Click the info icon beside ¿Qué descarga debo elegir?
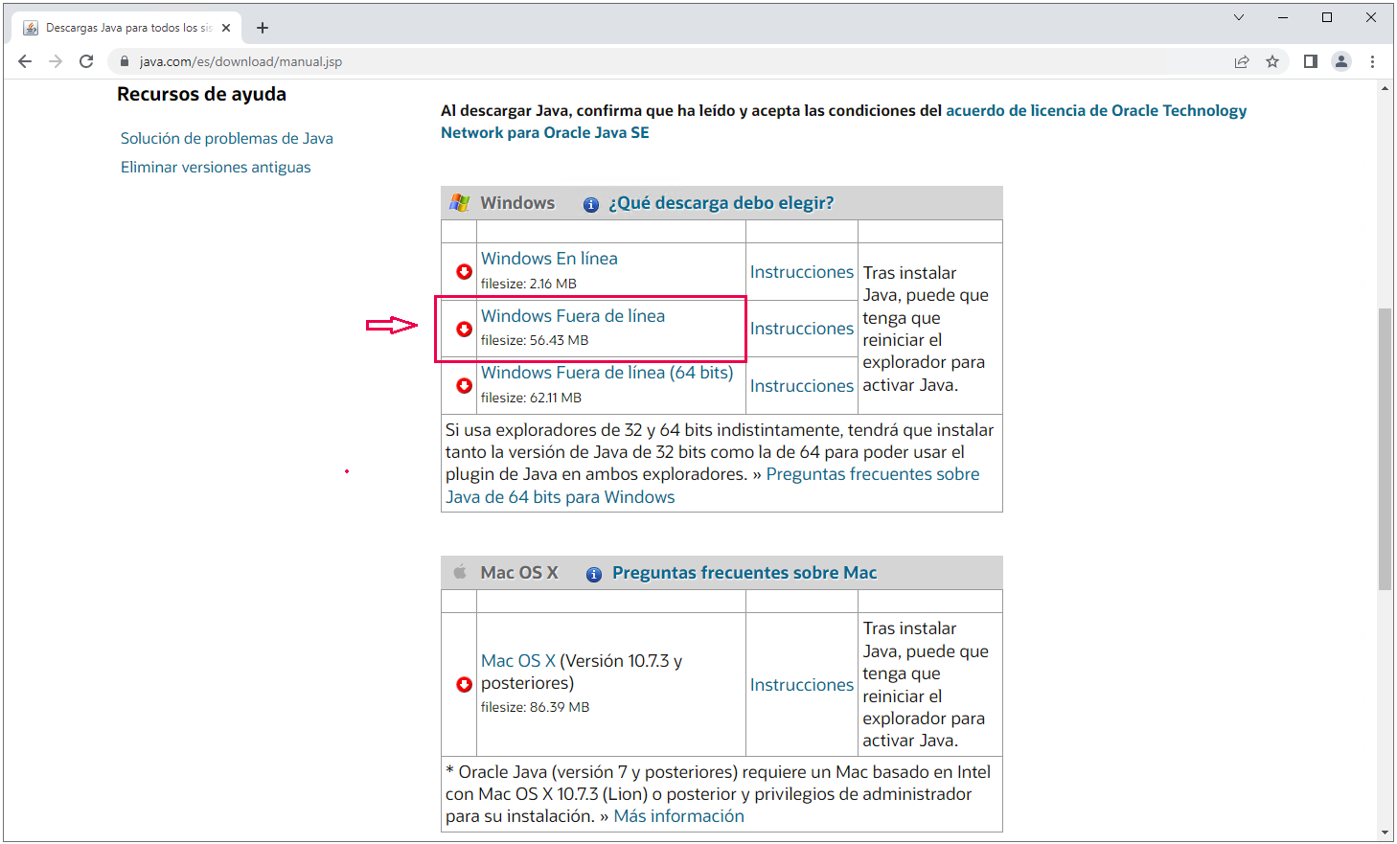Image resolution: width=1397 pixels, height=844 pixels. (x=591, y=204)
